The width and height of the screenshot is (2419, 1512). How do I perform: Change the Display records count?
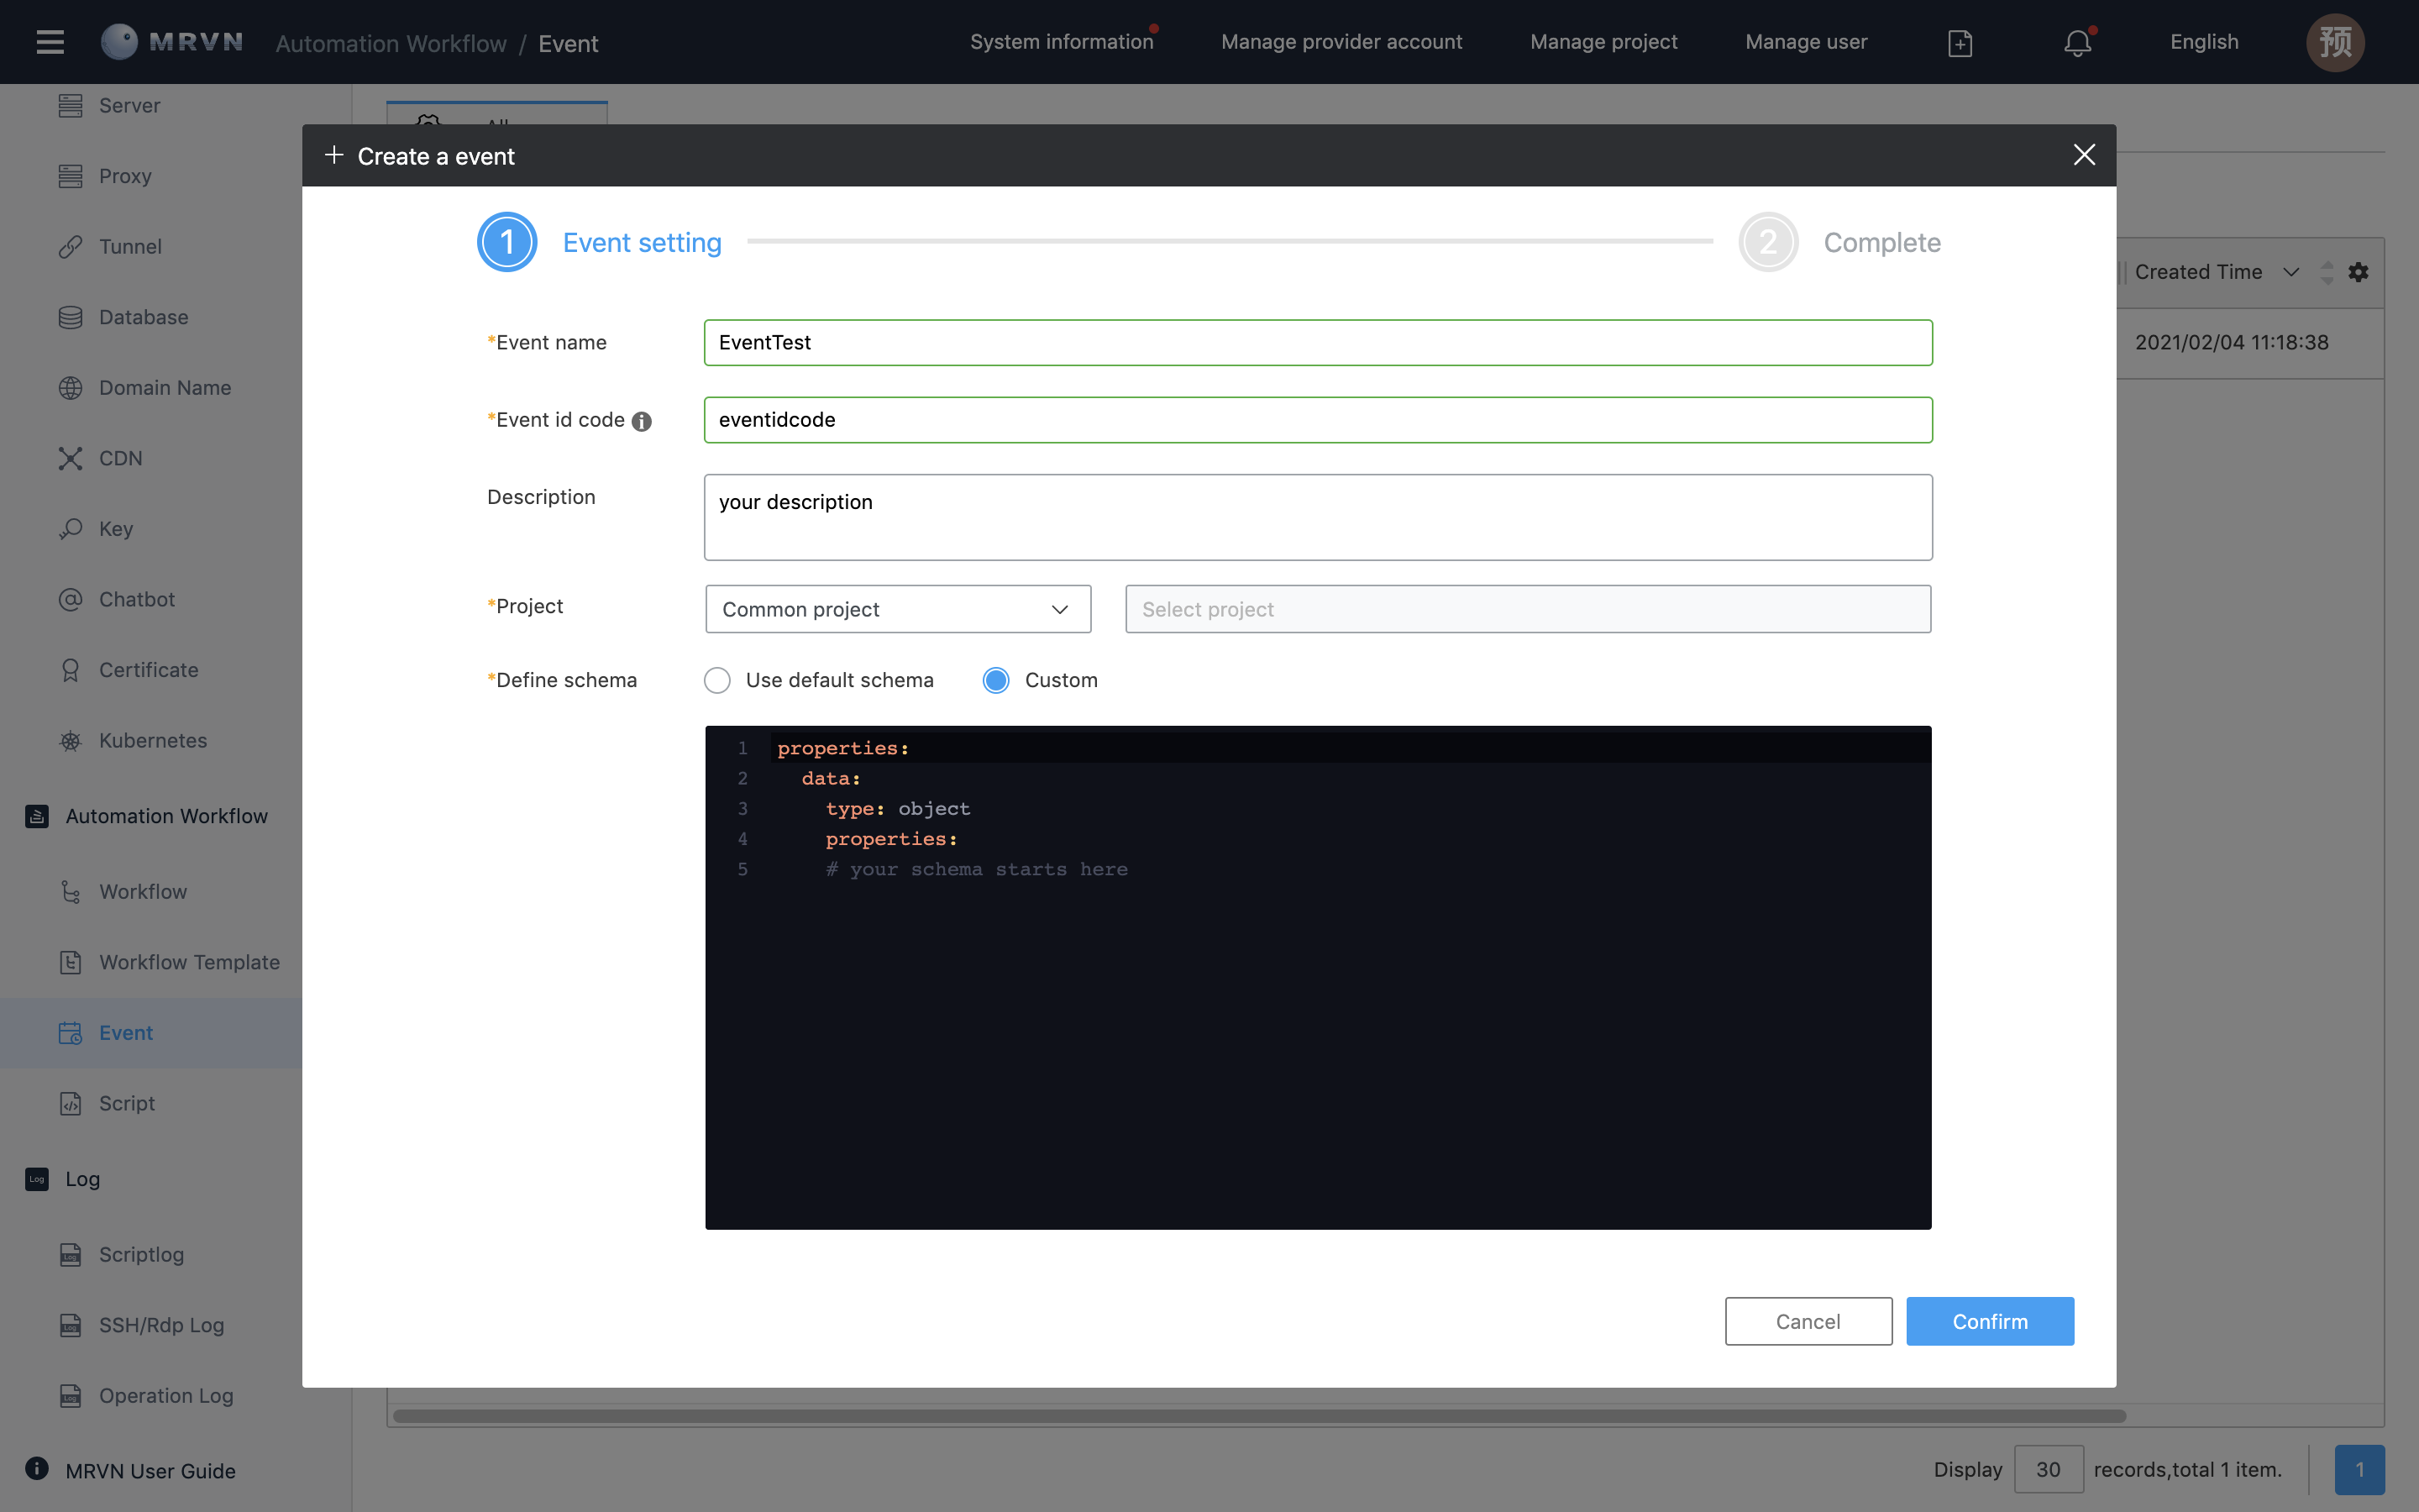tap(2049, 1469)
